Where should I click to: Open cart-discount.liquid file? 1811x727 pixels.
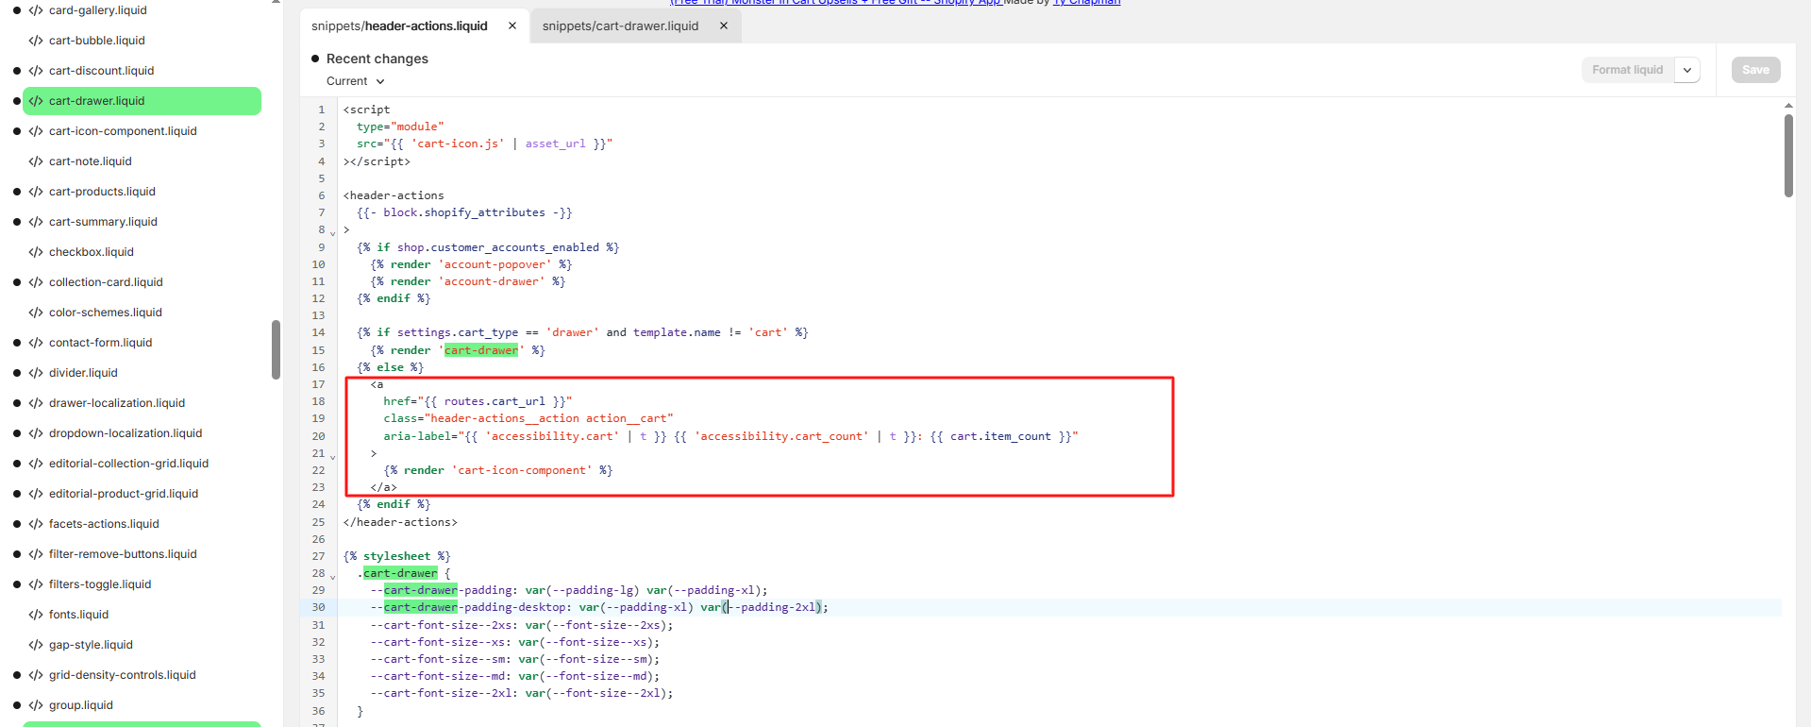[101, 71]
